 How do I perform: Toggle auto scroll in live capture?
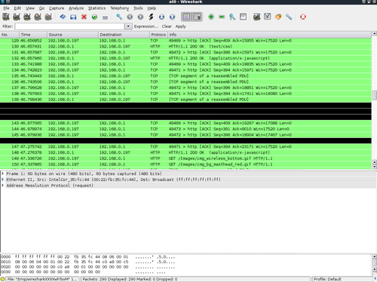coord(198,17)
